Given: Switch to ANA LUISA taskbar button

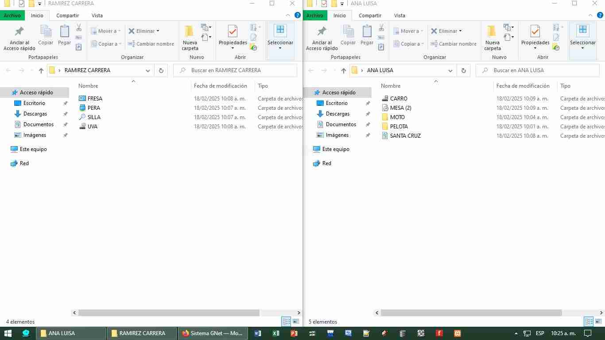Looking at the screenshot, I should click(x=71, y=333).
